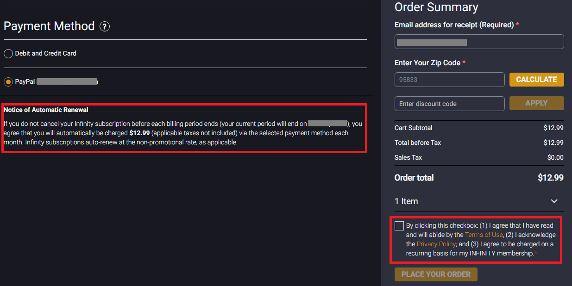Click the Notice of Automatic Renewal heading
Viewport: 572px width, 286px height.
(x=46, y=110)
